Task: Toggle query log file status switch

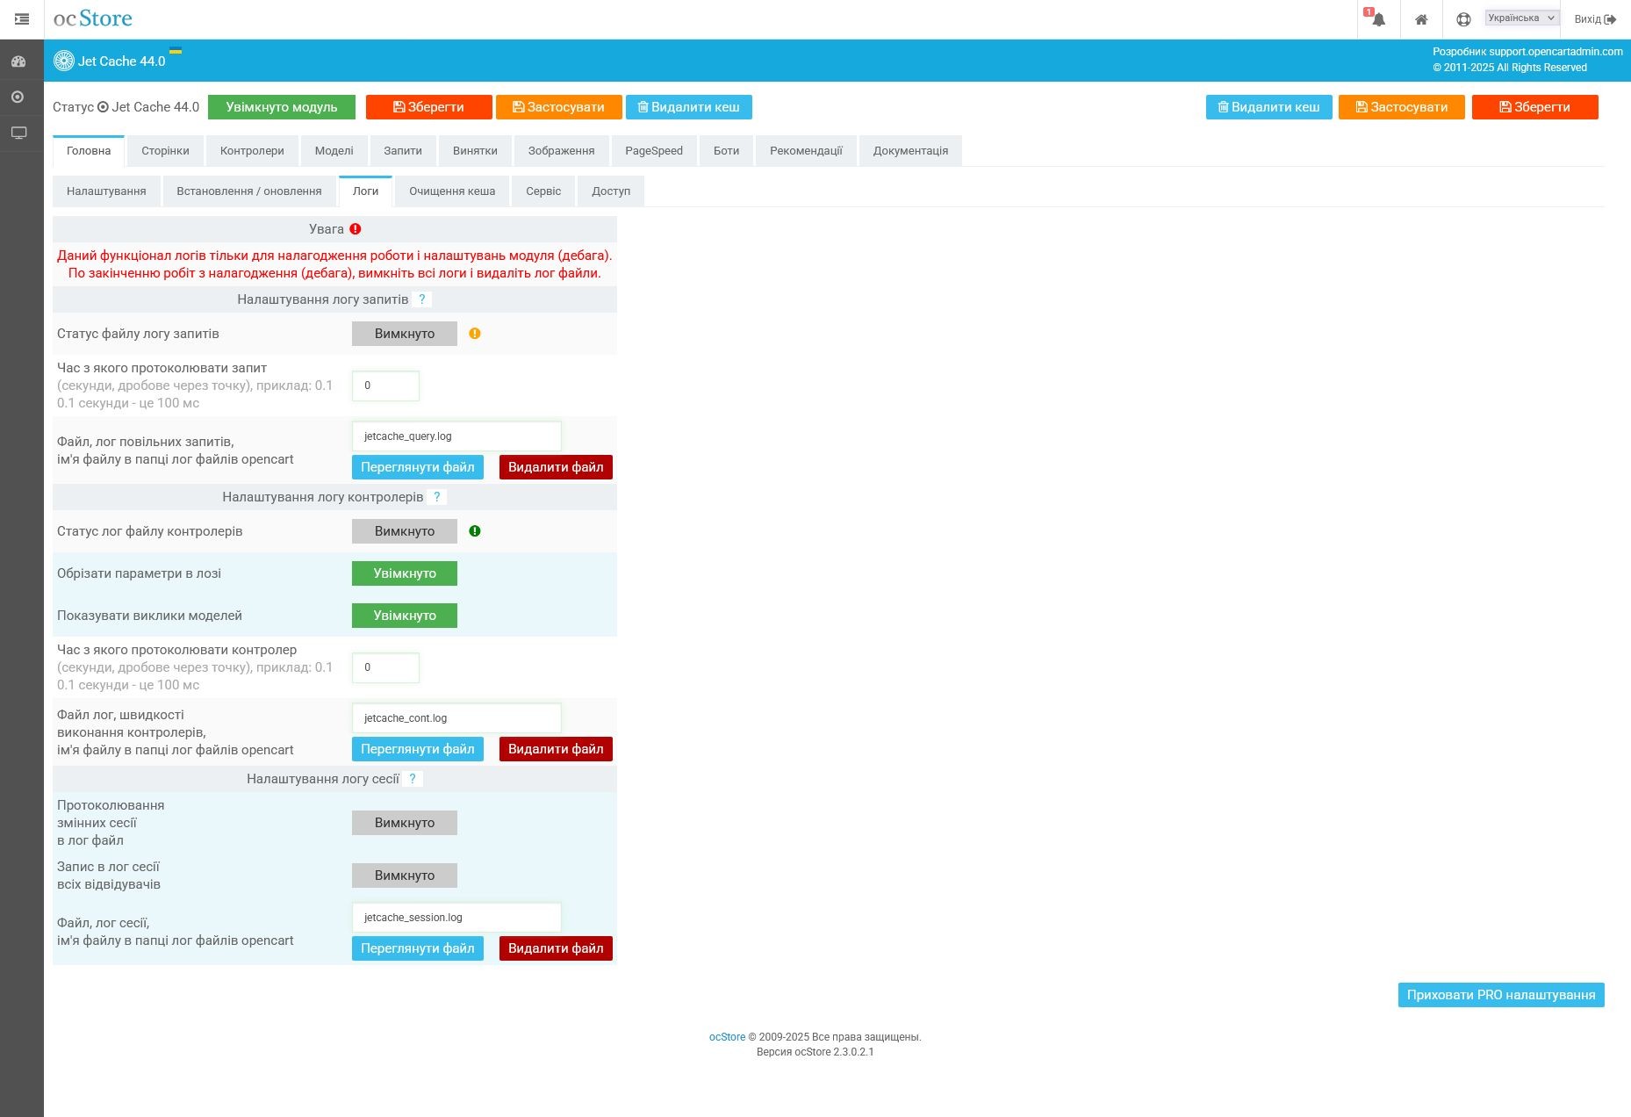Action: [405, 334]
